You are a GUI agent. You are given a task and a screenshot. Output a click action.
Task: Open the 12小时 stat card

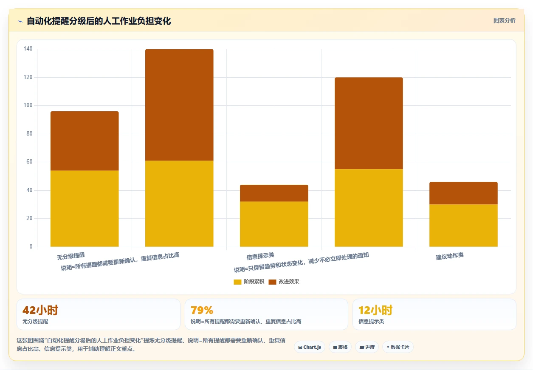pyautogui.click(x=434, y=314)
